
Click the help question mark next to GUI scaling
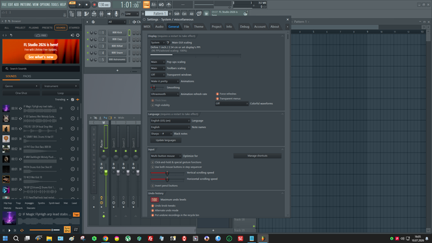(168, 43)
